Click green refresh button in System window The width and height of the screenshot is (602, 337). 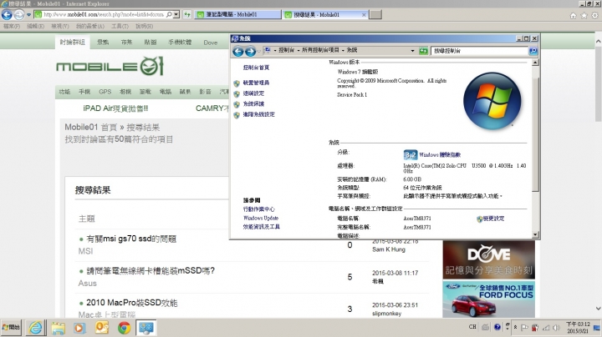(423, 51)
